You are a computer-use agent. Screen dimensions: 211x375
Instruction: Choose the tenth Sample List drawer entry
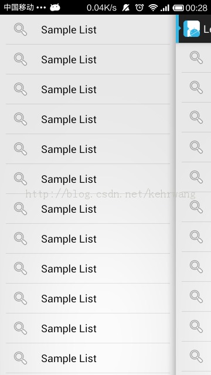[x=88, y=298]
